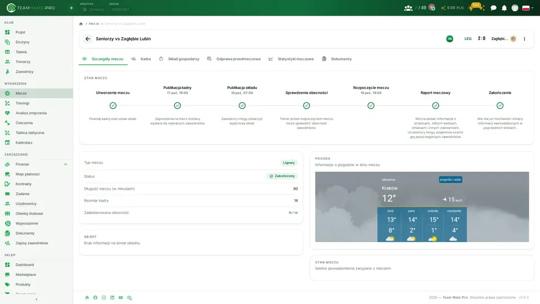Open Pulpit in sidebar
Screen dimensions: 540x304
tap(36, 33)
